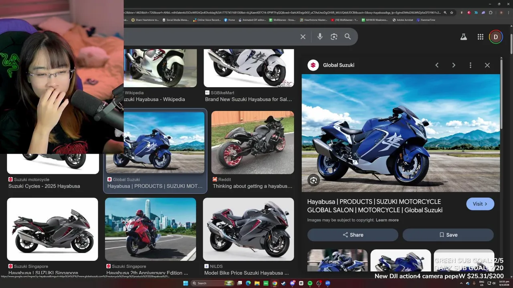Submit search with the magnifying glass icon
513x288 pixels.
click(347, 37)
